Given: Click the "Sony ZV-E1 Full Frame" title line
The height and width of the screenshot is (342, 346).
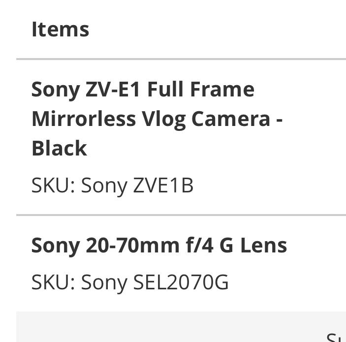Looking at the screenshot, I should 143,90.
